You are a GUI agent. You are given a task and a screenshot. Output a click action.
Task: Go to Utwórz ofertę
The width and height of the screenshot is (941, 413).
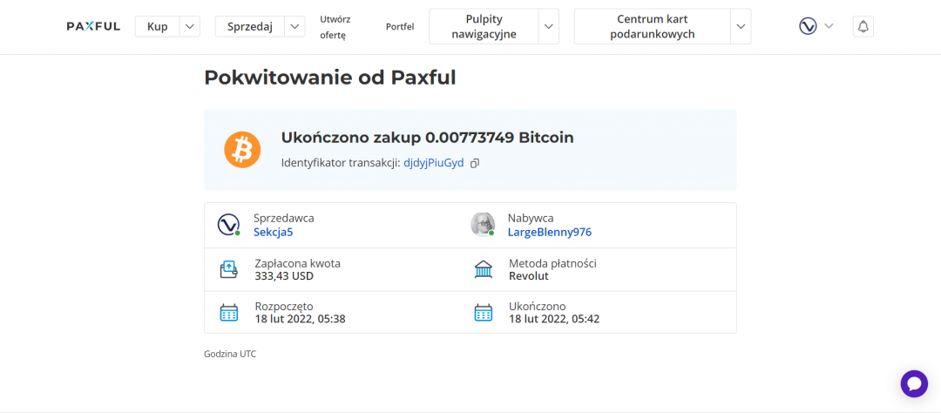tap(333, 26)
